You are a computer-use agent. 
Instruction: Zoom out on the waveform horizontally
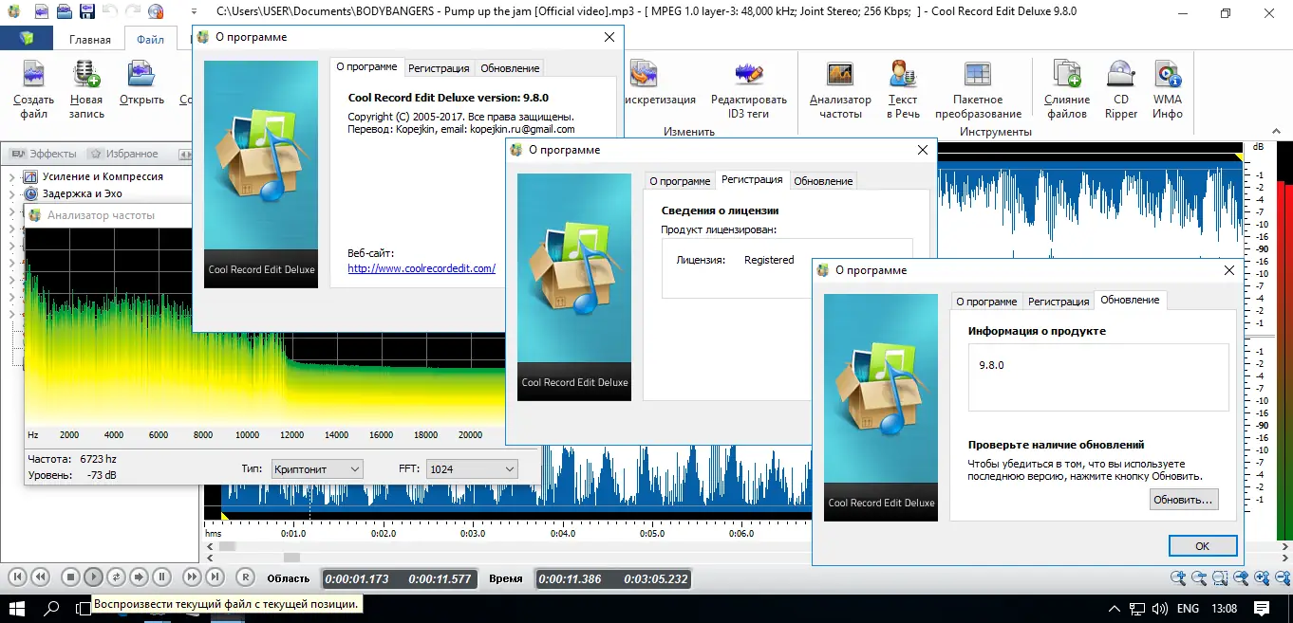[x=1199, y=577]
